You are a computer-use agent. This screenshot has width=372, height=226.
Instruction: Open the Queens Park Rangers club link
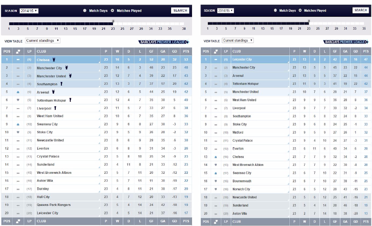[x=53, y=205]
